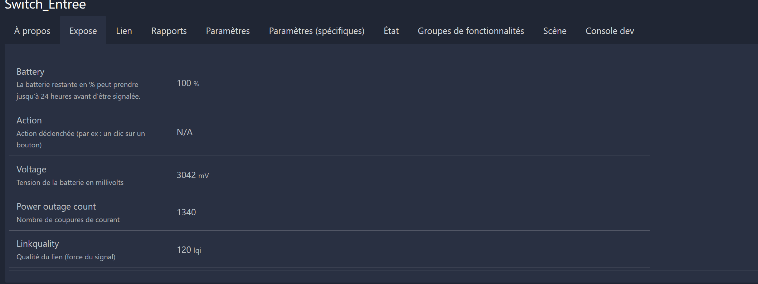This screenshot has width=758, height=284.
Task: Switch to the Lien tab
Action: (x=124, y=31)
